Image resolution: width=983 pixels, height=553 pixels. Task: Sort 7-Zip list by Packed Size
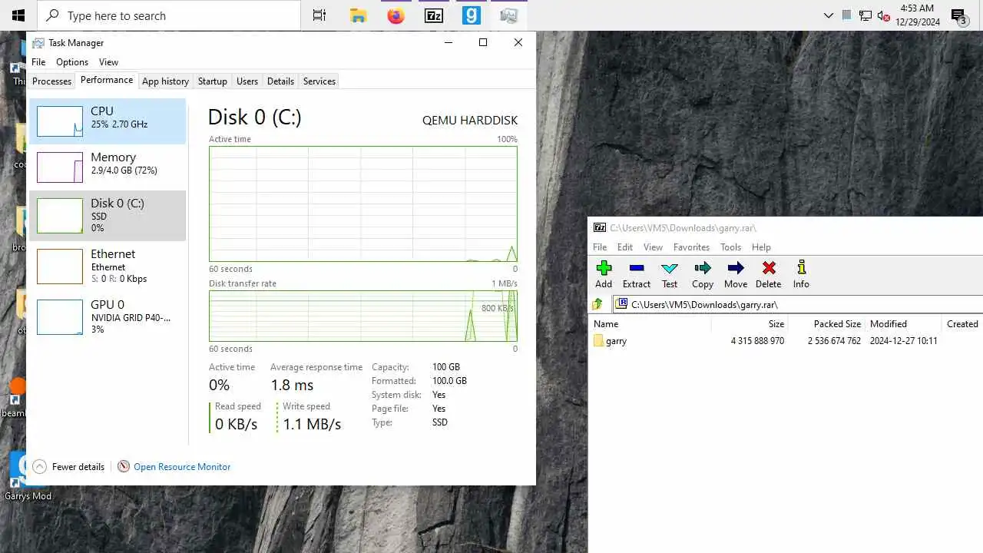click(x=826, y=324)
